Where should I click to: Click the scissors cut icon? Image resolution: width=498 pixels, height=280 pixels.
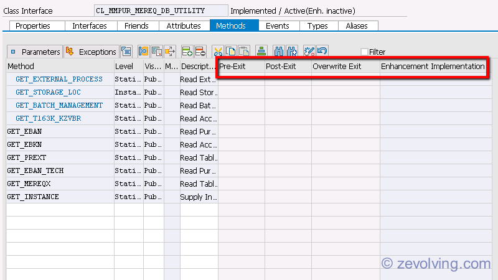[x=218, y=52]
